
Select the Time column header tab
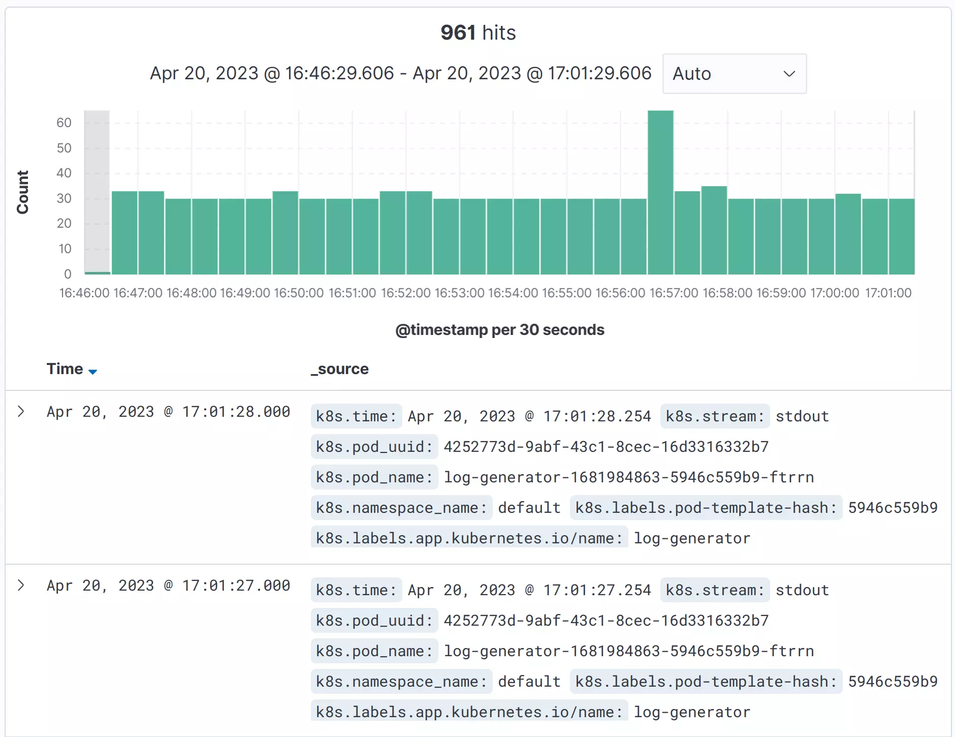[x=66, y=368]
